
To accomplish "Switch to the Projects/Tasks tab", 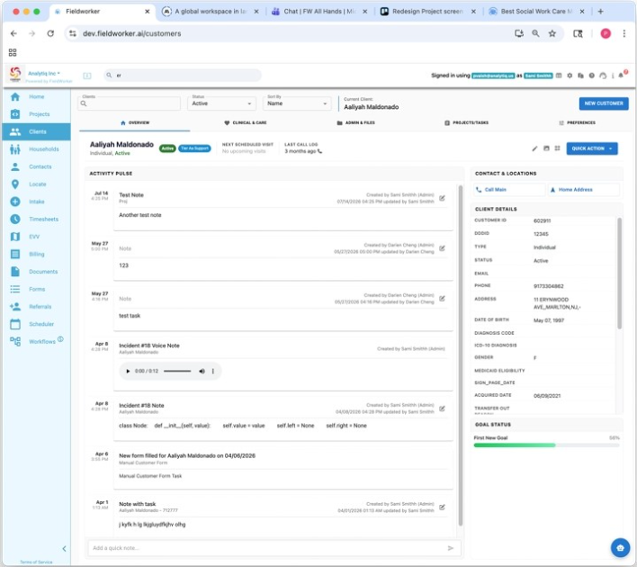I will pos(466,122).
